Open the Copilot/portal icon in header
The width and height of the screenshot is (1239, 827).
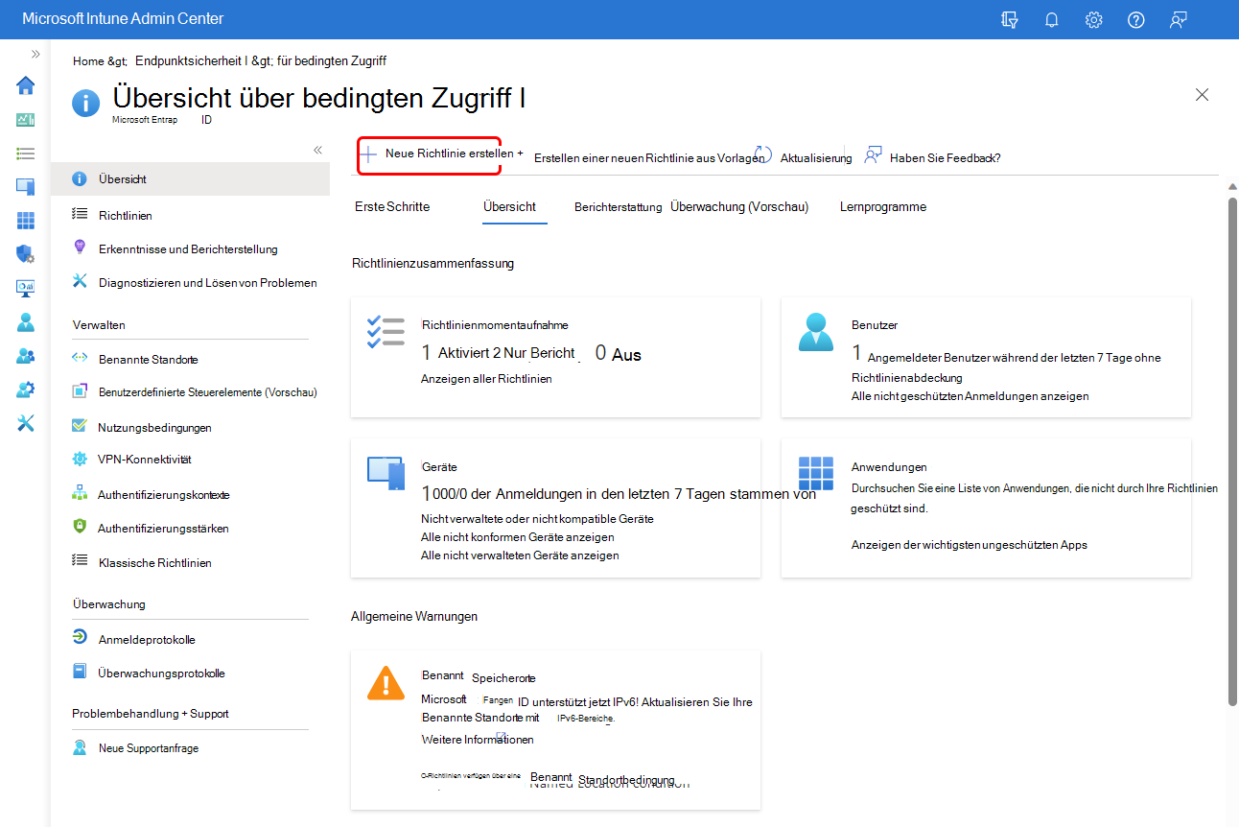pos(1009,19)
